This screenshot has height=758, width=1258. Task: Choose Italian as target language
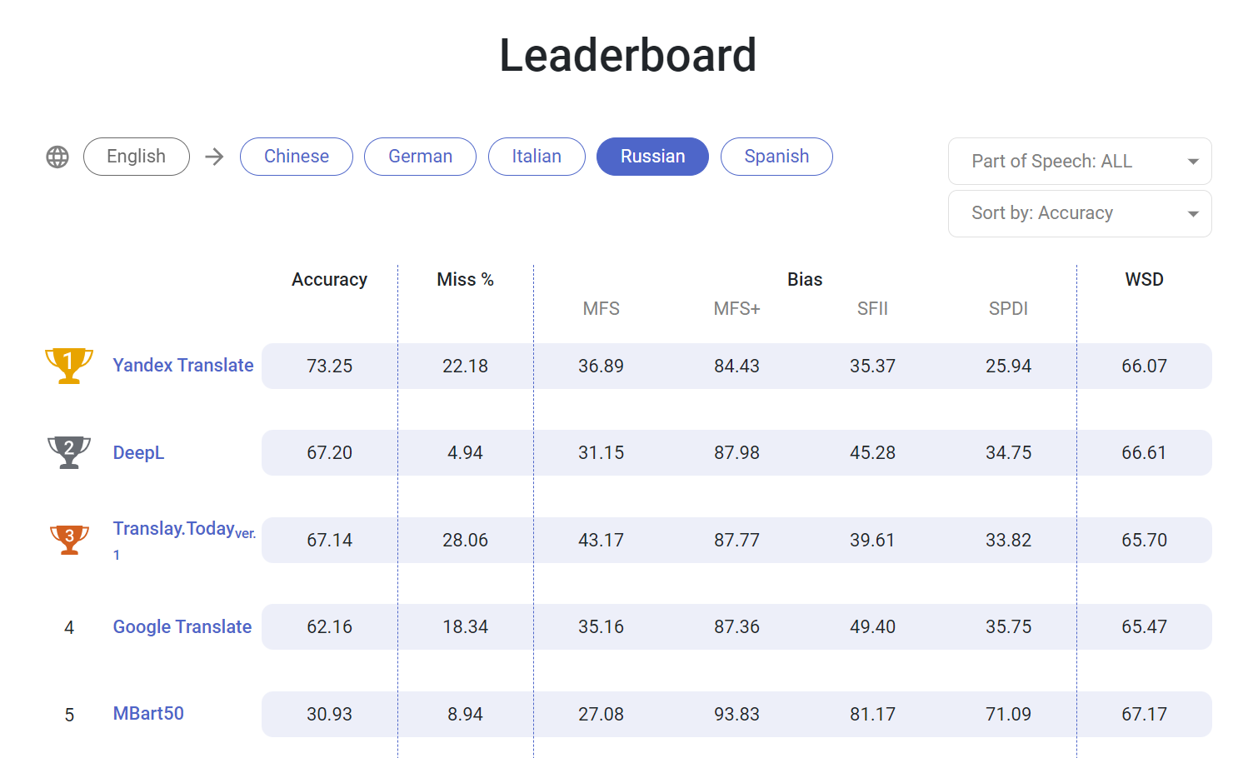click(537, 157)
